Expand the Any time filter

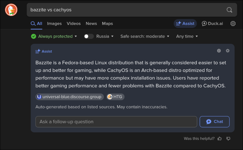(x=187, y=36)
